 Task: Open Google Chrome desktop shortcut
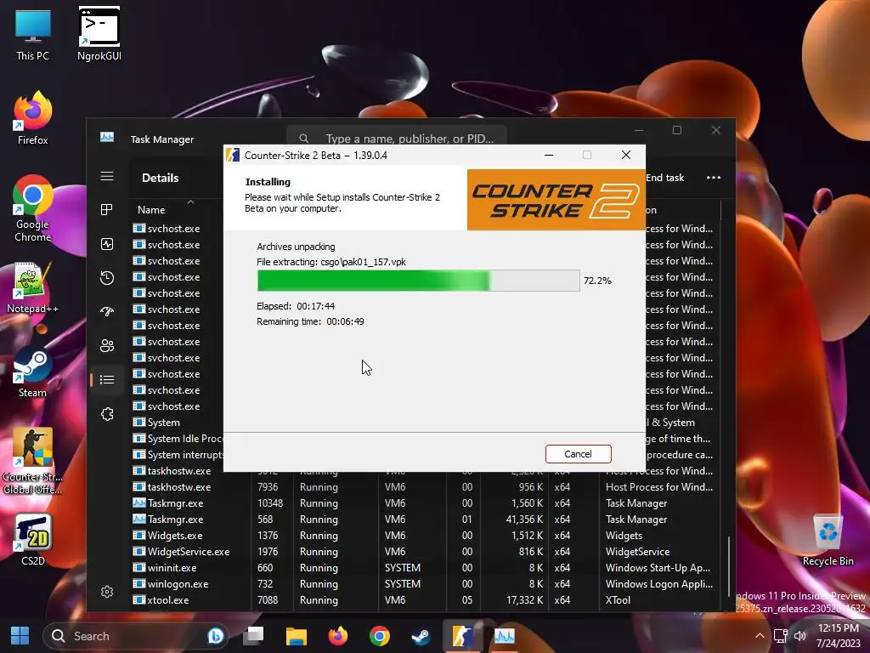click(33, 209)
